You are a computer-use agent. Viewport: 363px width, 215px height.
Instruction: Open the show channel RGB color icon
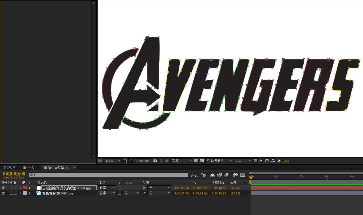click(167, 161)
